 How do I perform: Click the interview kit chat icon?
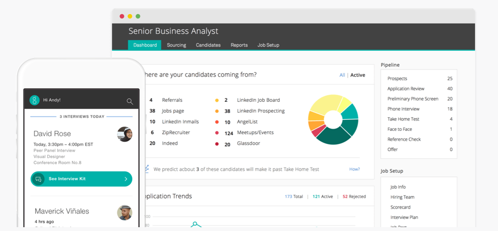pyautogui.click(x=38, y=179)
